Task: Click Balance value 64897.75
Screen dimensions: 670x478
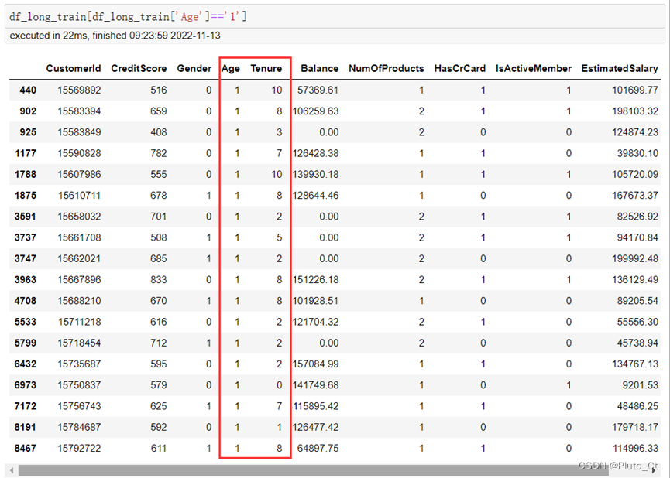Action: (318, 448)
